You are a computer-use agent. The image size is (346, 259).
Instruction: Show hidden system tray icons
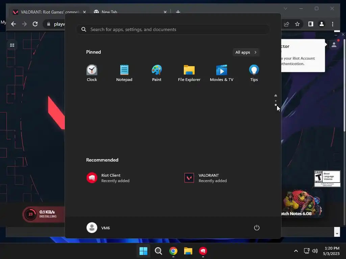pyautogui.click(x=296, y=251)
